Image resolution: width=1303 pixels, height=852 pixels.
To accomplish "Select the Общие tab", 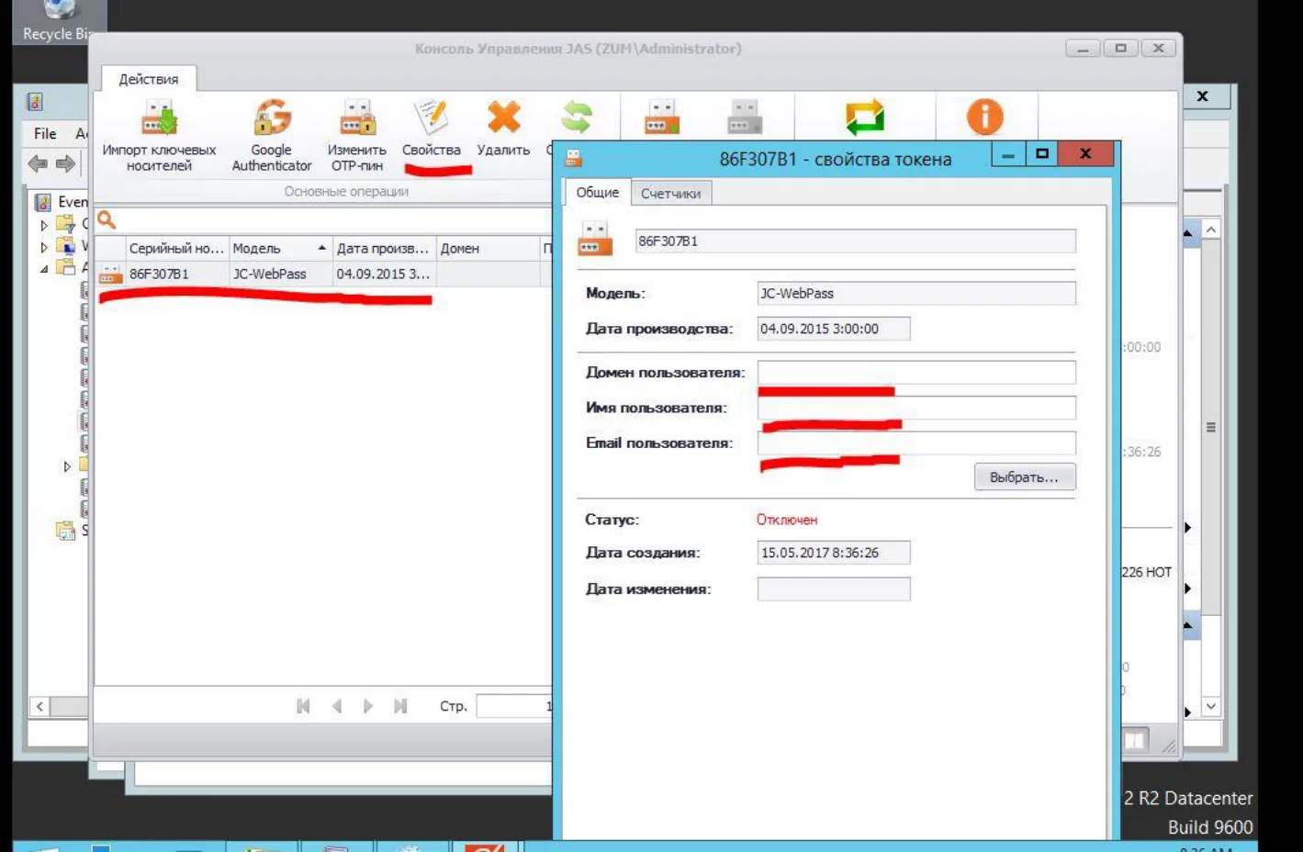I will coord(597,192).
